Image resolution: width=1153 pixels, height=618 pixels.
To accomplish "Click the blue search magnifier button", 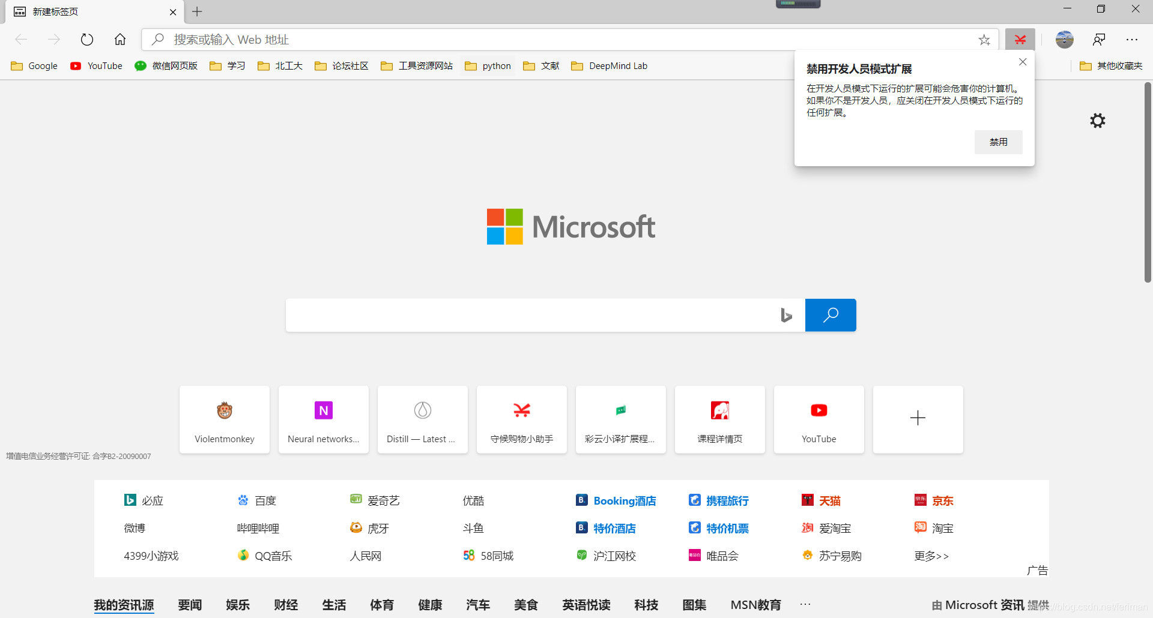I will (x=831, y=315).
